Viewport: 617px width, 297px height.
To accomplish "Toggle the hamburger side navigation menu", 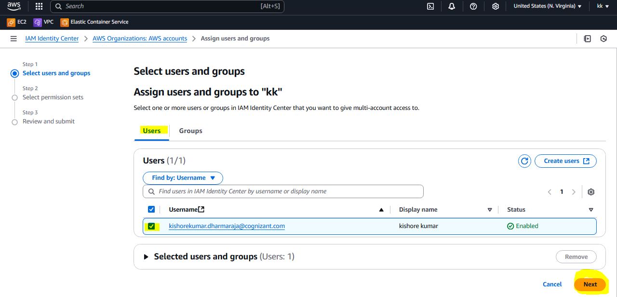I will pos(13,39).
